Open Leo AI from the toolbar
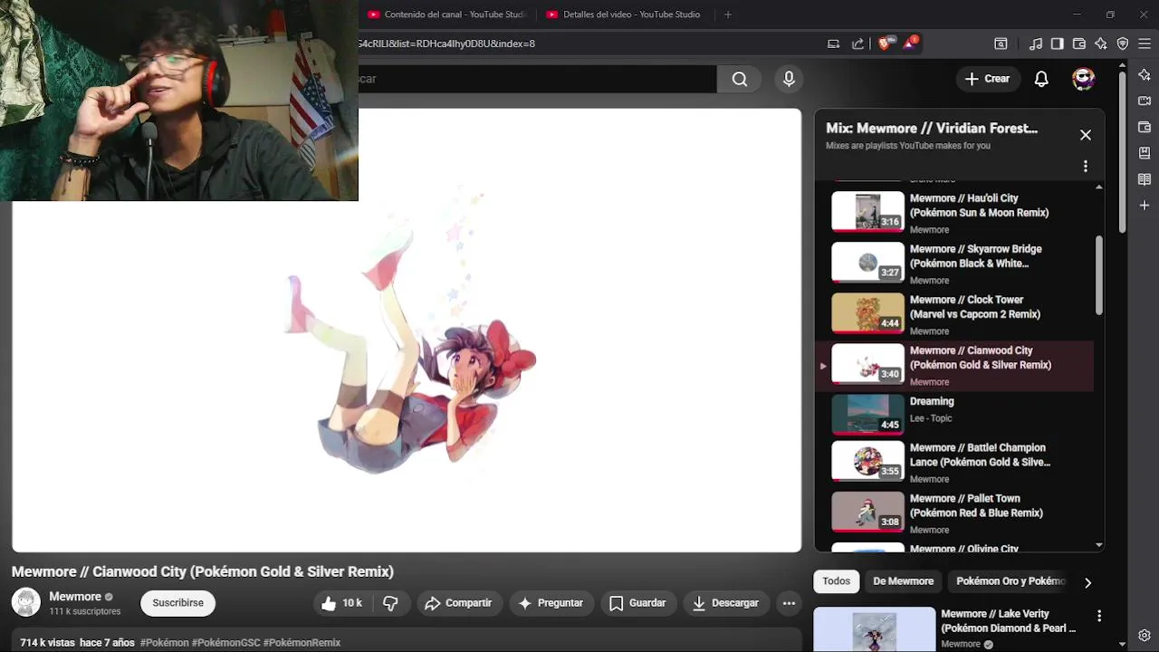This screenshot has height=652, width=1159. point(1100,43)
